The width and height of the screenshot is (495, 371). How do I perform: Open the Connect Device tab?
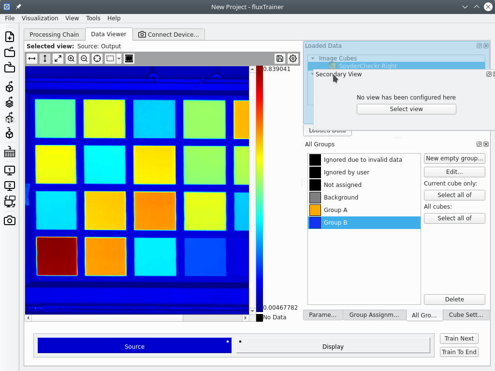click(169, 35)
